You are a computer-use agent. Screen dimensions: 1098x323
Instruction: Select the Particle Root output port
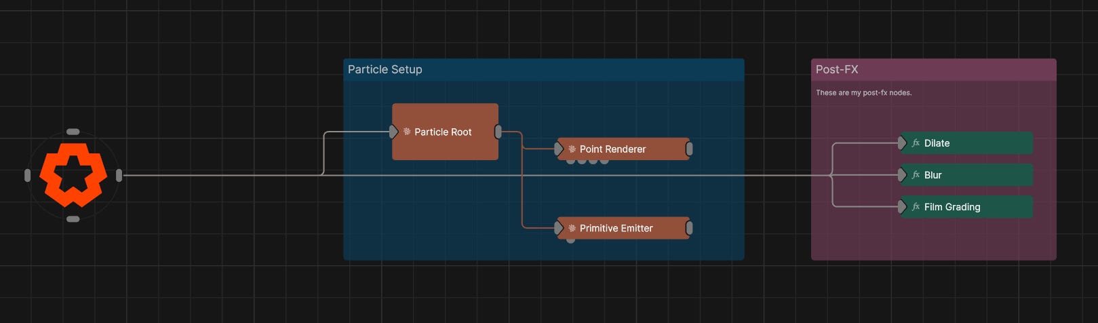click(498, 132)
